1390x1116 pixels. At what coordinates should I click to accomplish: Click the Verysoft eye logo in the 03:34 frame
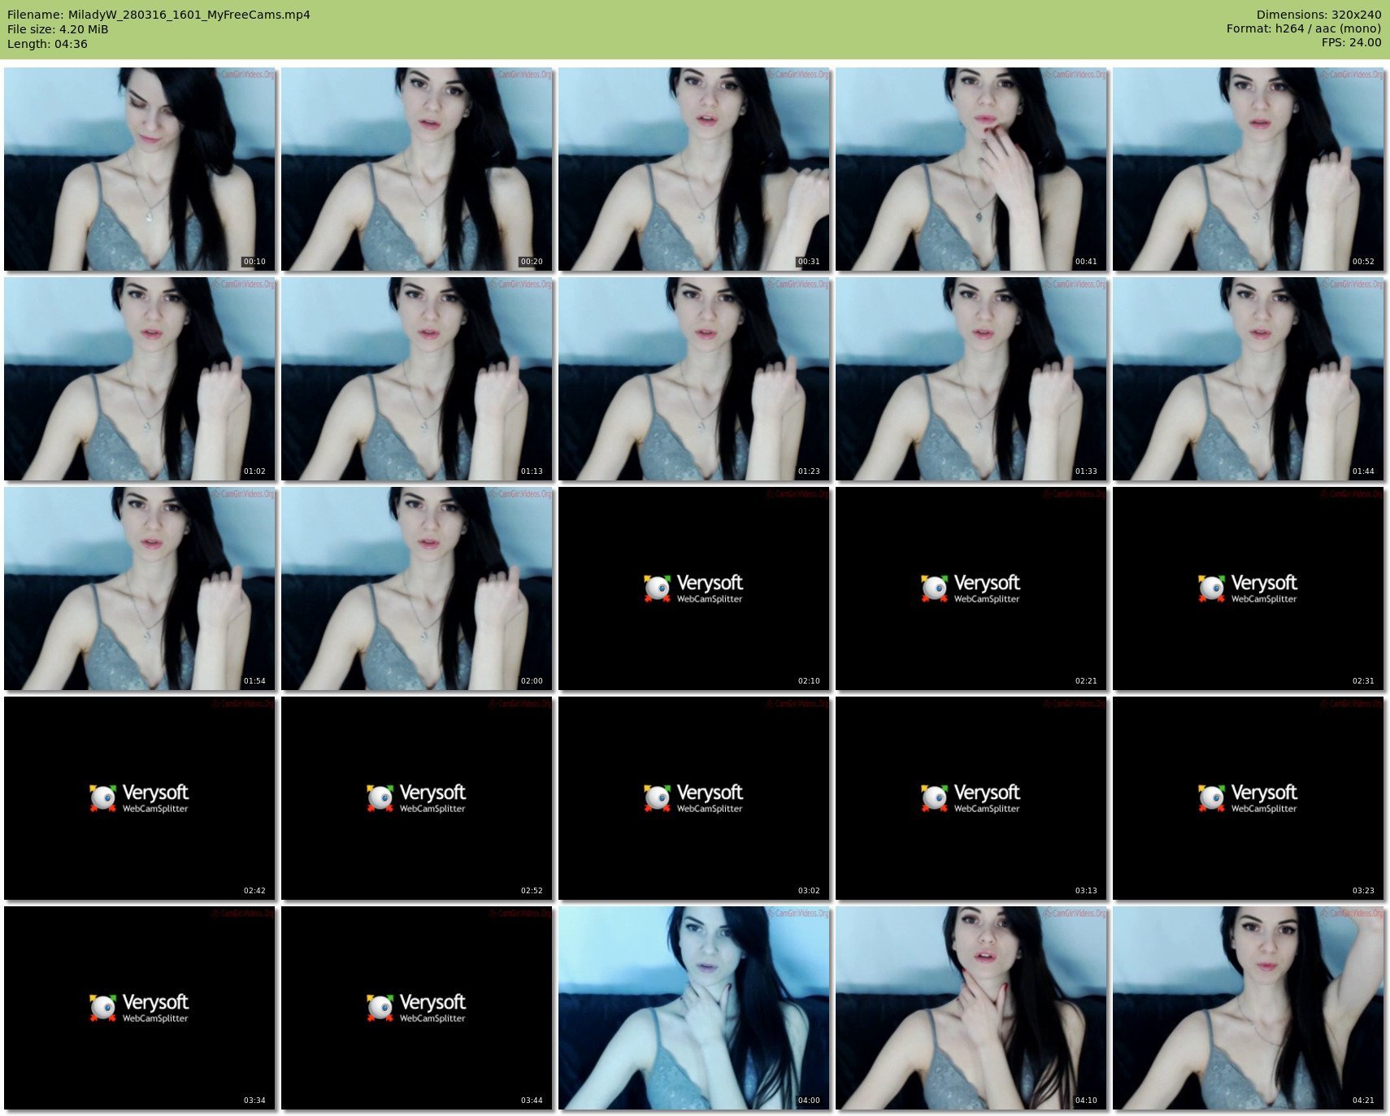click(102, 1007)
